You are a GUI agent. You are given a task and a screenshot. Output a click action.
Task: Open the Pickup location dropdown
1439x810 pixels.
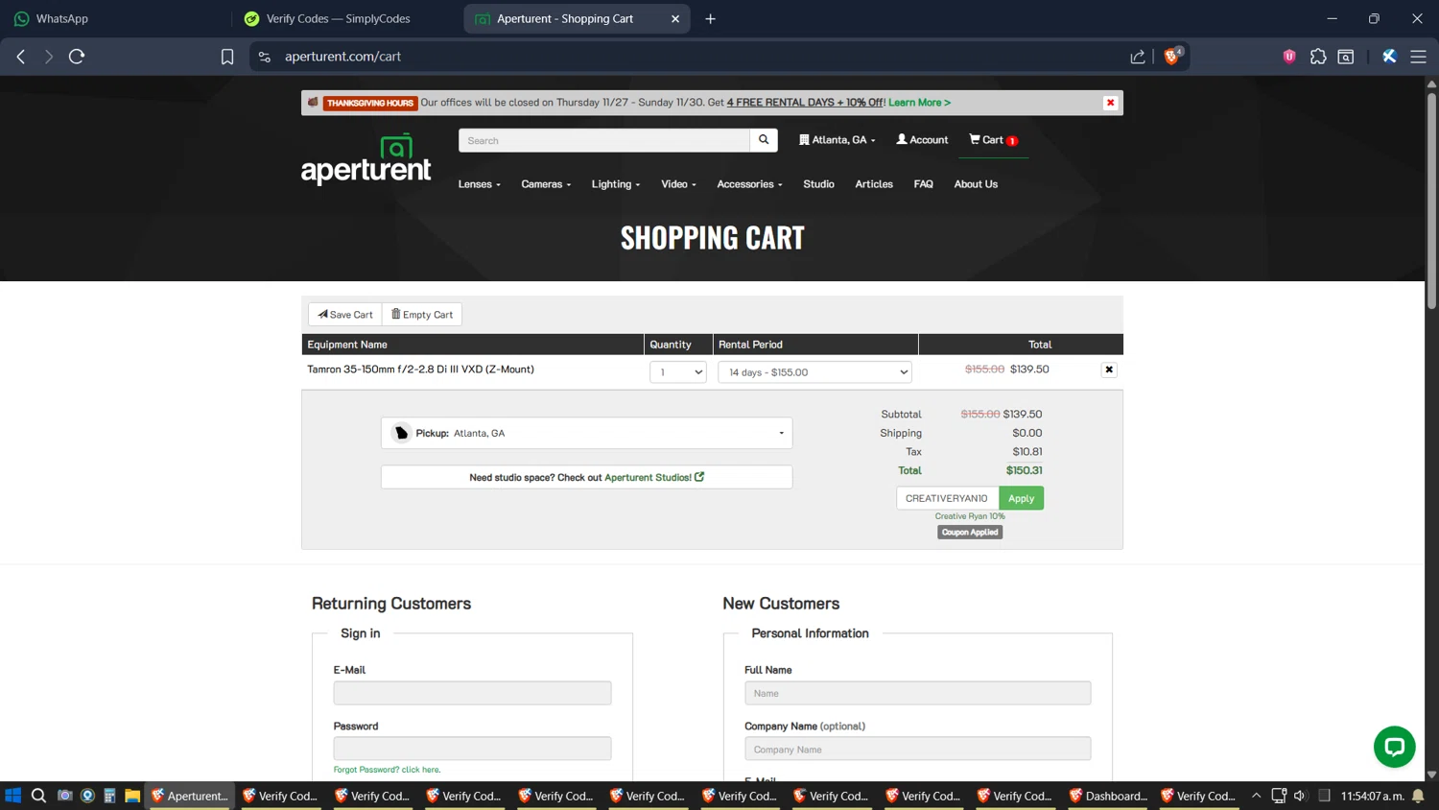pyautogui.click(x=586, y=433)
